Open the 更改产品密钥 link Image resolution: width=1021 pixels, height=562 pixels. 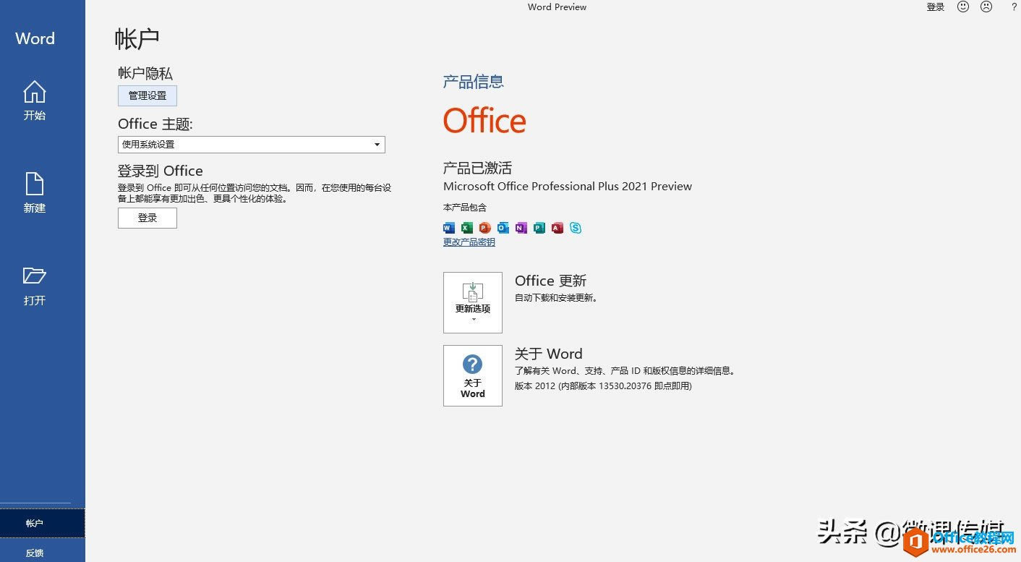tap(469, 242)
